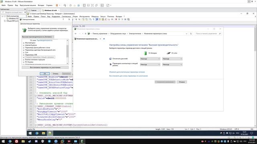Click VMware send Ctrl+Alt+Del toolbar icon
257x144 pixels.
click(65, 5)
